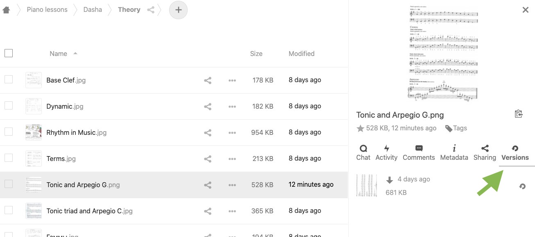This screenshot has height=237, width=535.
Task: Open more actions for Base Clef.jpg
Action: 232,80
